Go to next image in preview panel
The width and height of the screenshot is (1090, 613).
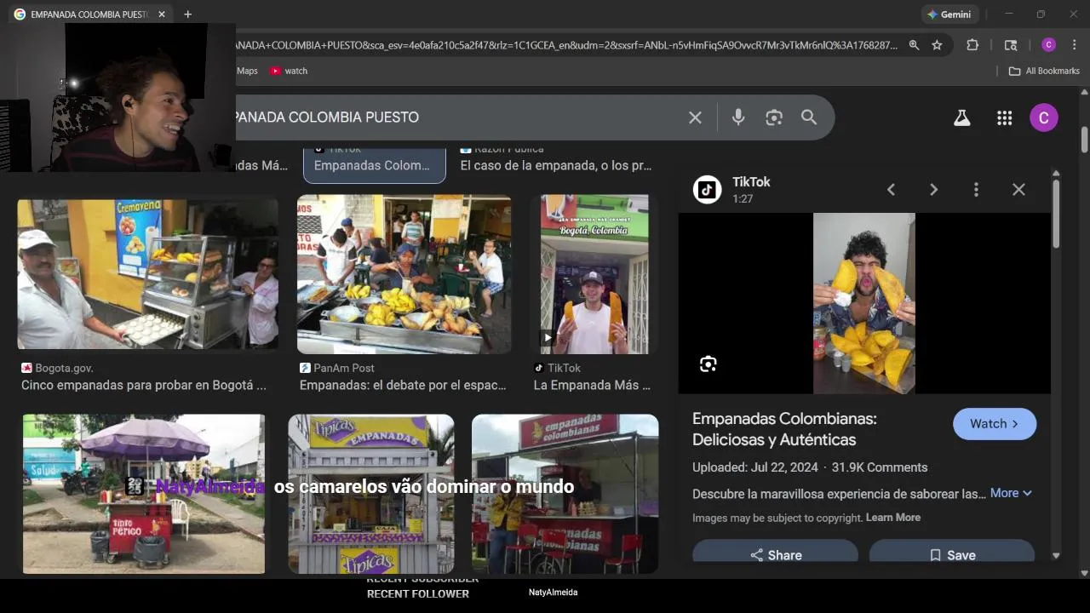(933, 190)
